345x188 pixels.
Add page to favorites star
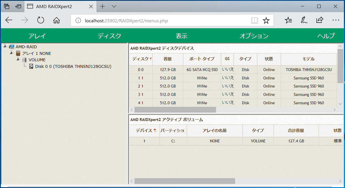(266, 21)
